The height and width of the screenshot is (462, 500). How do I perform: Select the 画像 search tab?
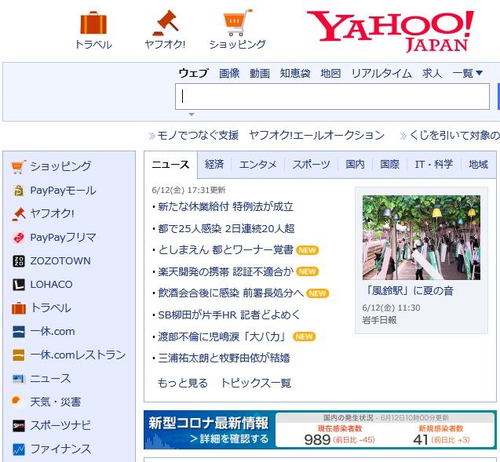229,73
